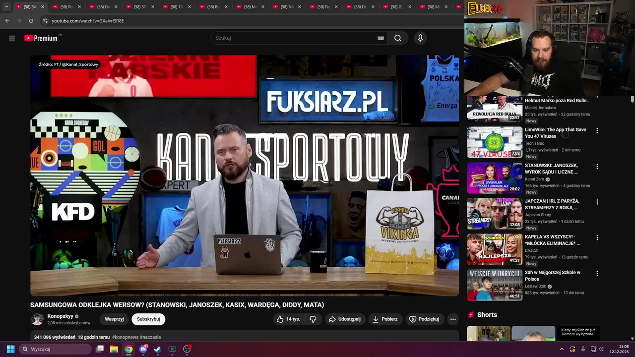Screen dimensions: 635x357
Task: Open options menu for KAPELA VS WSZYSCY video
Action: [x=597, y=238]
